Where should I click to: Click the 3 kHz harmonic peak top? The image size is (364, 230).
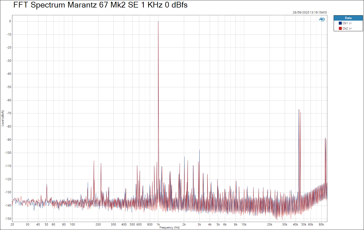(199, 150)
